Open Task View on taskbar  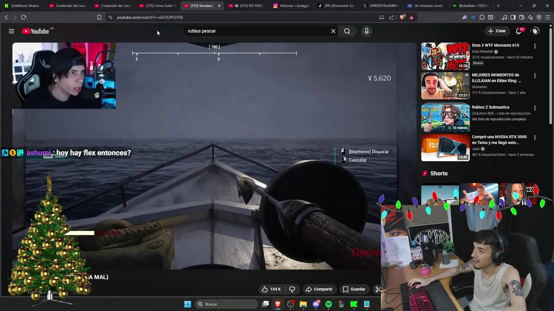click(x=265, y=304)
